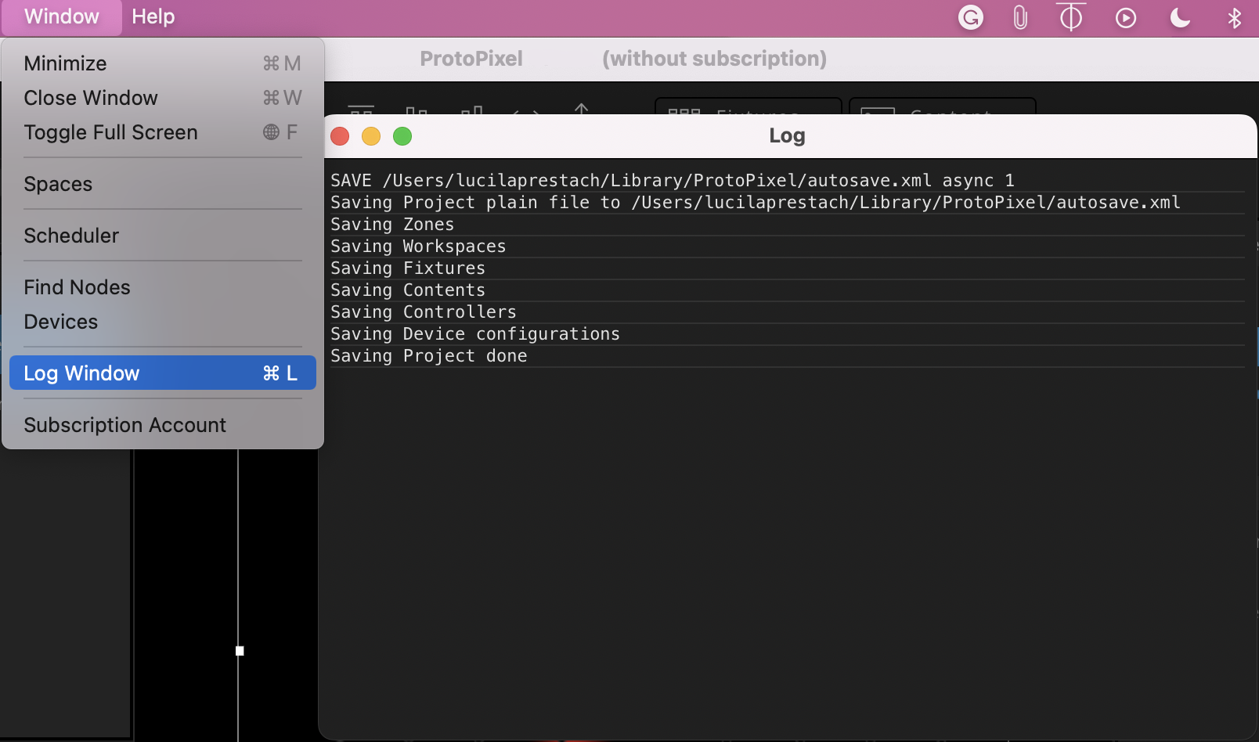Click the paperclip icon in the menu bar
Image resolution: width=1259 pixels, height=742 pixels.
(x=1019, y=16)
